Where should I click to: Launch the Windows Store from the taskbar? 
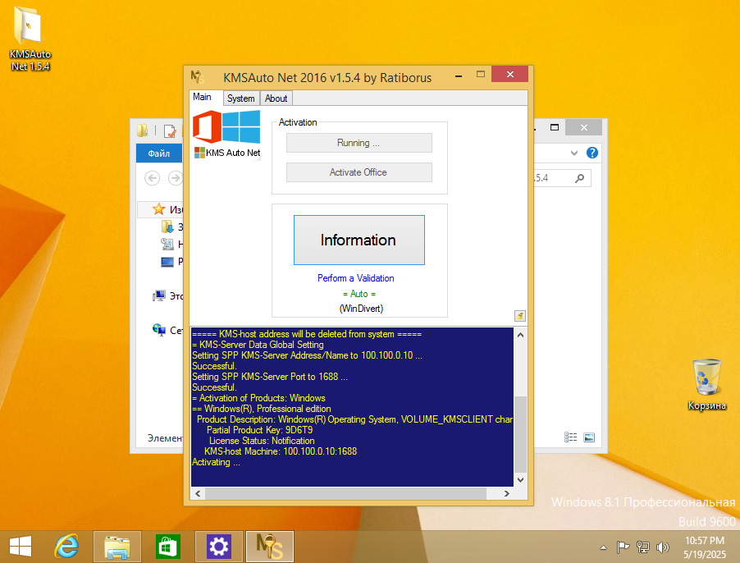coord(167,545)
